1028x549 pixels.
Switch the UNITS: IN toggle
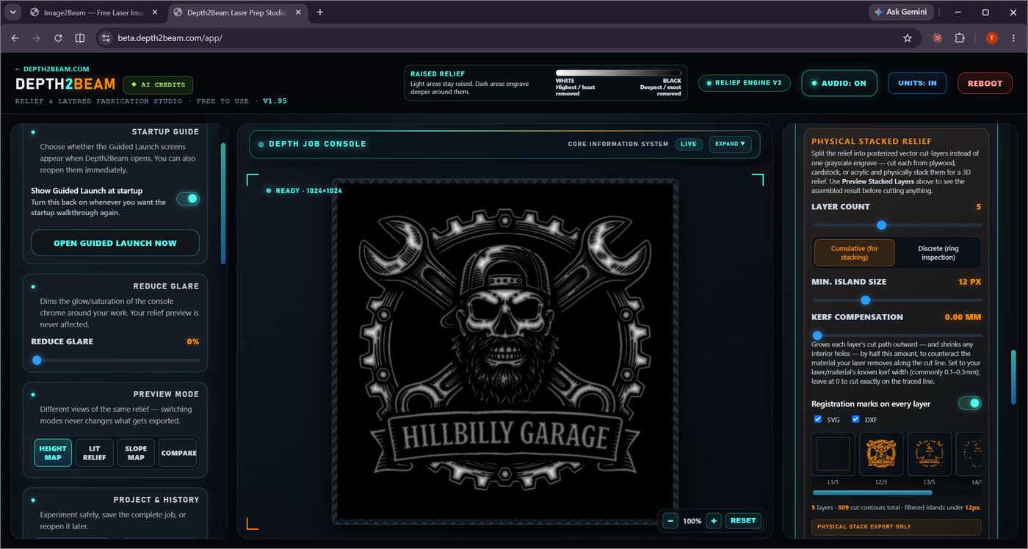tap(917, 83)
